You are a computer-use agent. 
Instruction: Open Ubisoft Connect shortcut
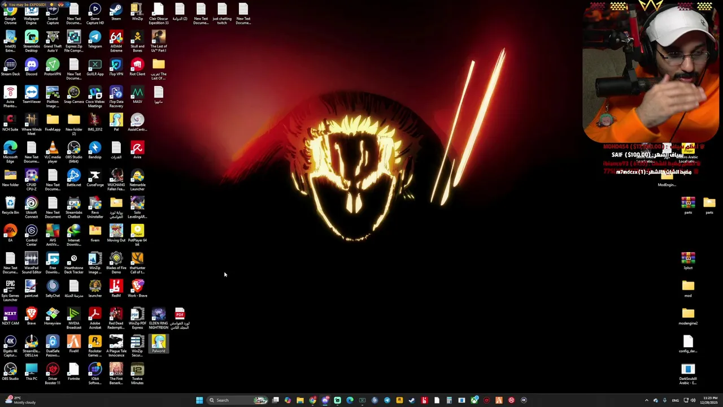click(x=32, y=208)
